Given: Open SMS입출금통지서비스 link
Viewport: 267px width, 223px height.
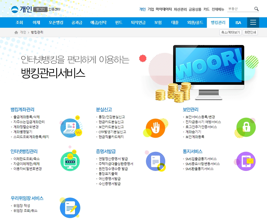Looking at the screenshot, I should pos(201,159).
